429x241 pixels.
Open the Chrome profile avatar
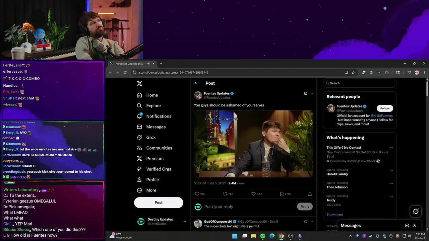417,73
